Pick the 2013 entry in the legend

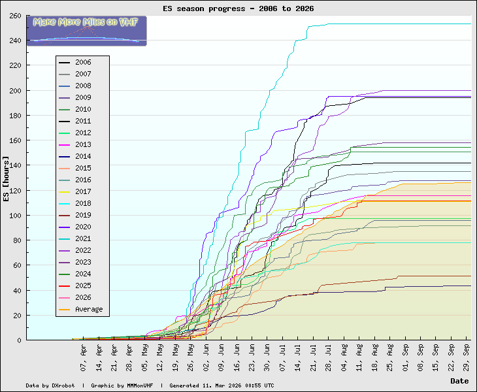(x=83, y=145)
